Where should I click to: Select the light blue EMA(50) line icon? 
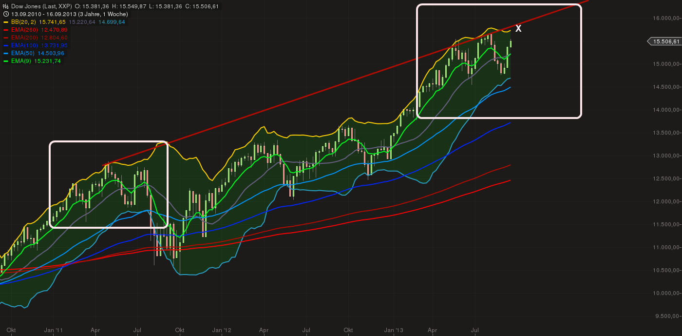(x=6, y=53)
